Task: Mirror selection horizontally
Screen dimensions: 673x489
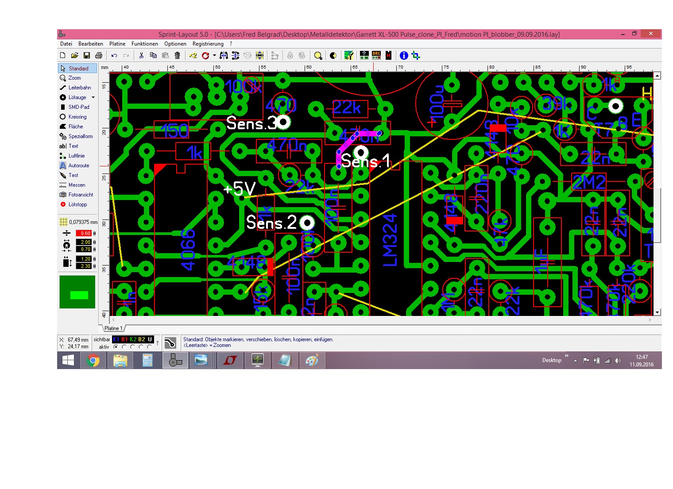Action: coord(224,55)
